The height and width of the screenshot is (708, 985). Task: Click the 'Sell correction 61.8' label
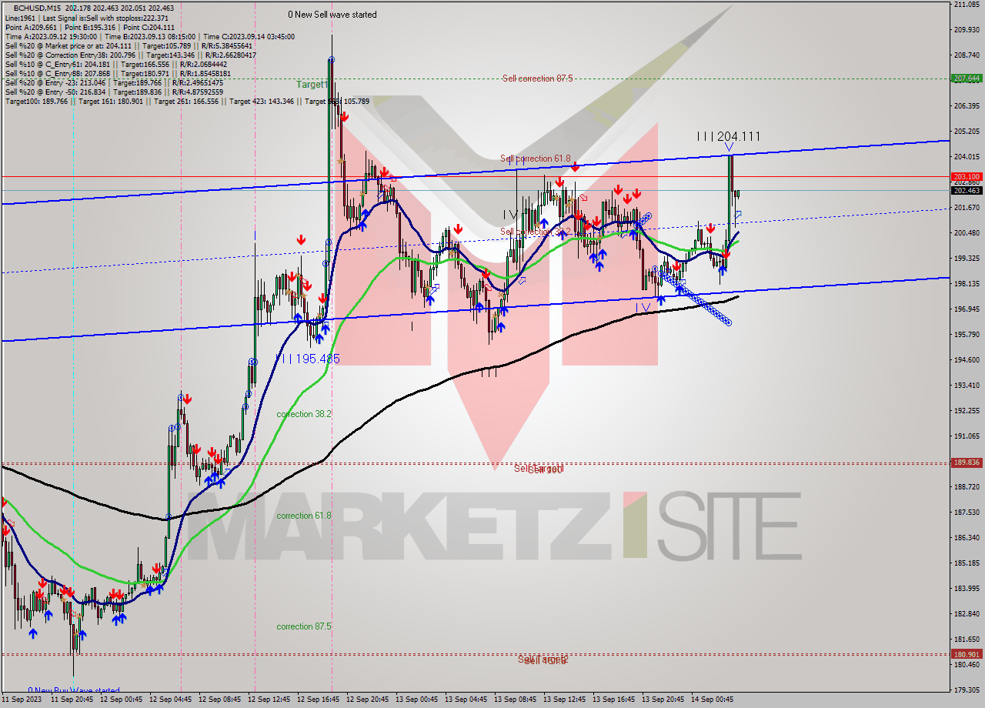tap(536, 159)
